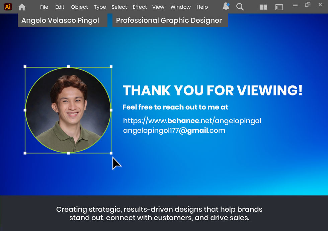Select the 'Feel free to reach out' text
This screenshot has height=231, width=328.
(175, 107)
